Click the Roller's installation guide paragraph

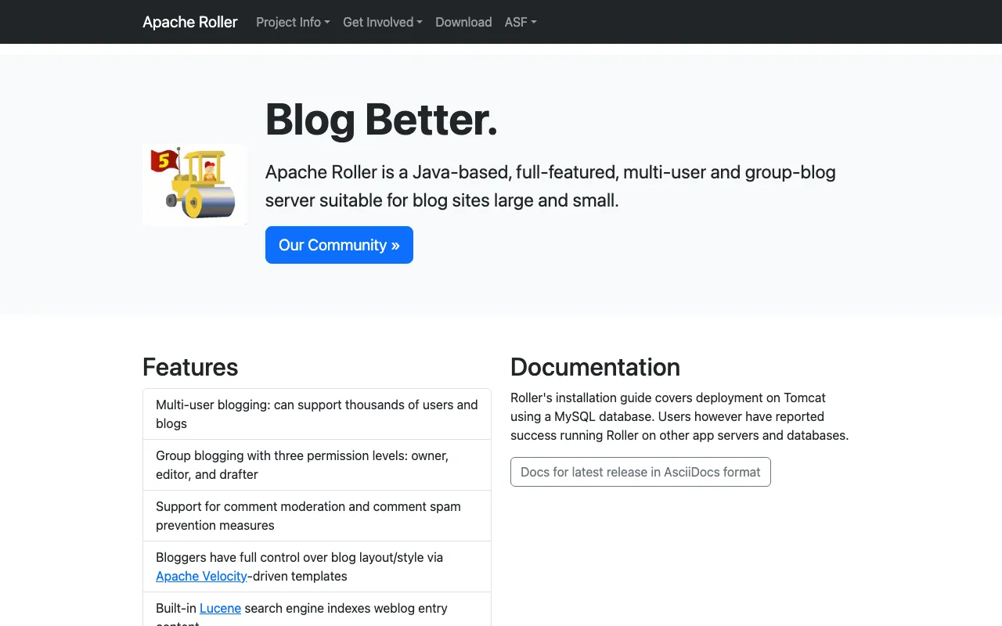679,416
